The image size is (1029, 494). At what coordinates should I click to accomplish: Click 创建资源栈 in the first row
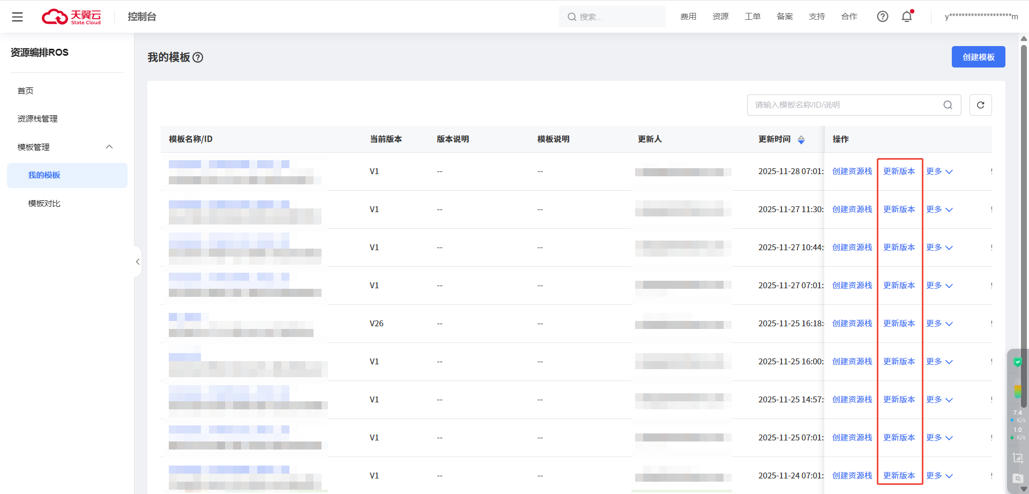pos(852,171)
